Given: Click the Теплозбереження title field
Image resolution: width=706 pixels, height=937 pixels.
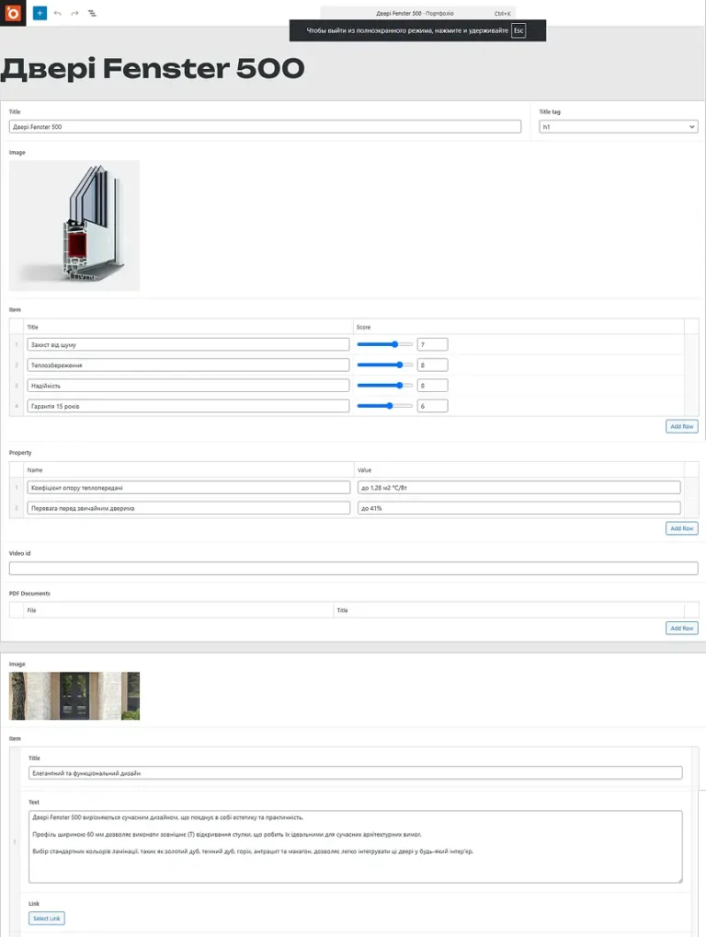Looking at the screenshot, I should click(188, 365).
